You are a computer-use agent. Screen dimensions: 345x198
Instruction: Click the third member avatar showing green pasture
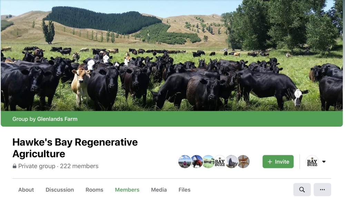click(208, 161)
